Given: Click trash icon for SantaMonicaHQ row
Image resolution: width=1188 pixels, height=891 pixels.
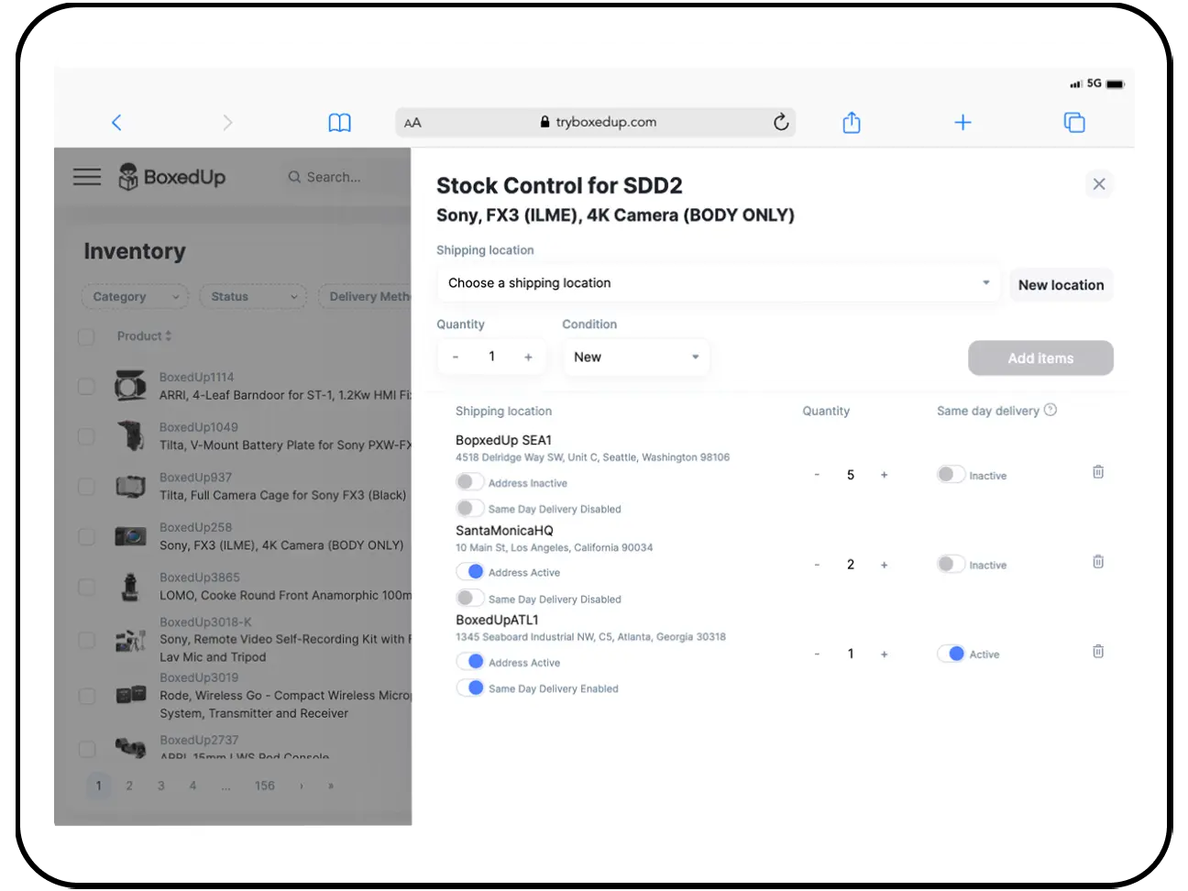Looking at the screenshot, I should click(1097, 562).
